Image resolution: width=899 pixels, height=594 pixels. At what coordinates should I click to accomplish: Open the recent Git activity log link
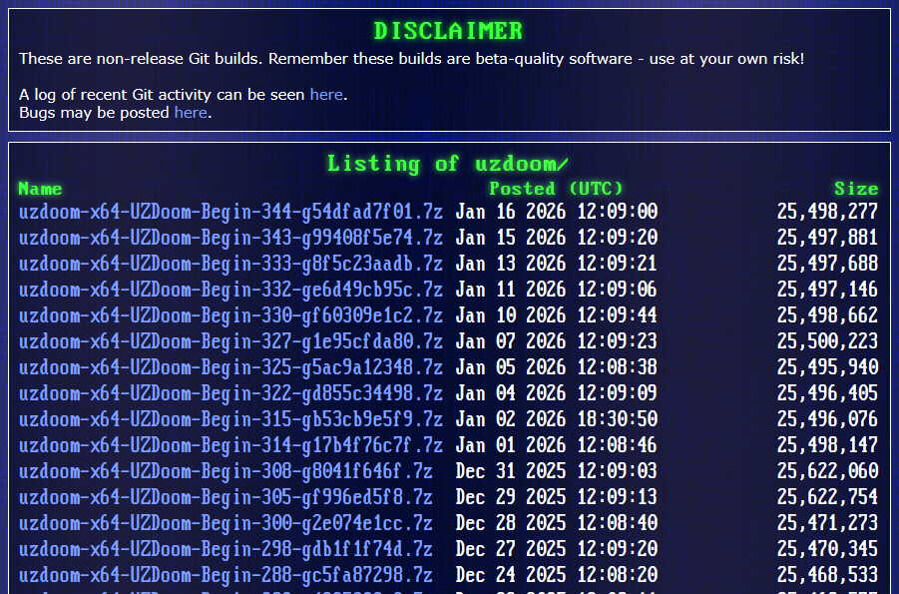(x=325, y=95)
